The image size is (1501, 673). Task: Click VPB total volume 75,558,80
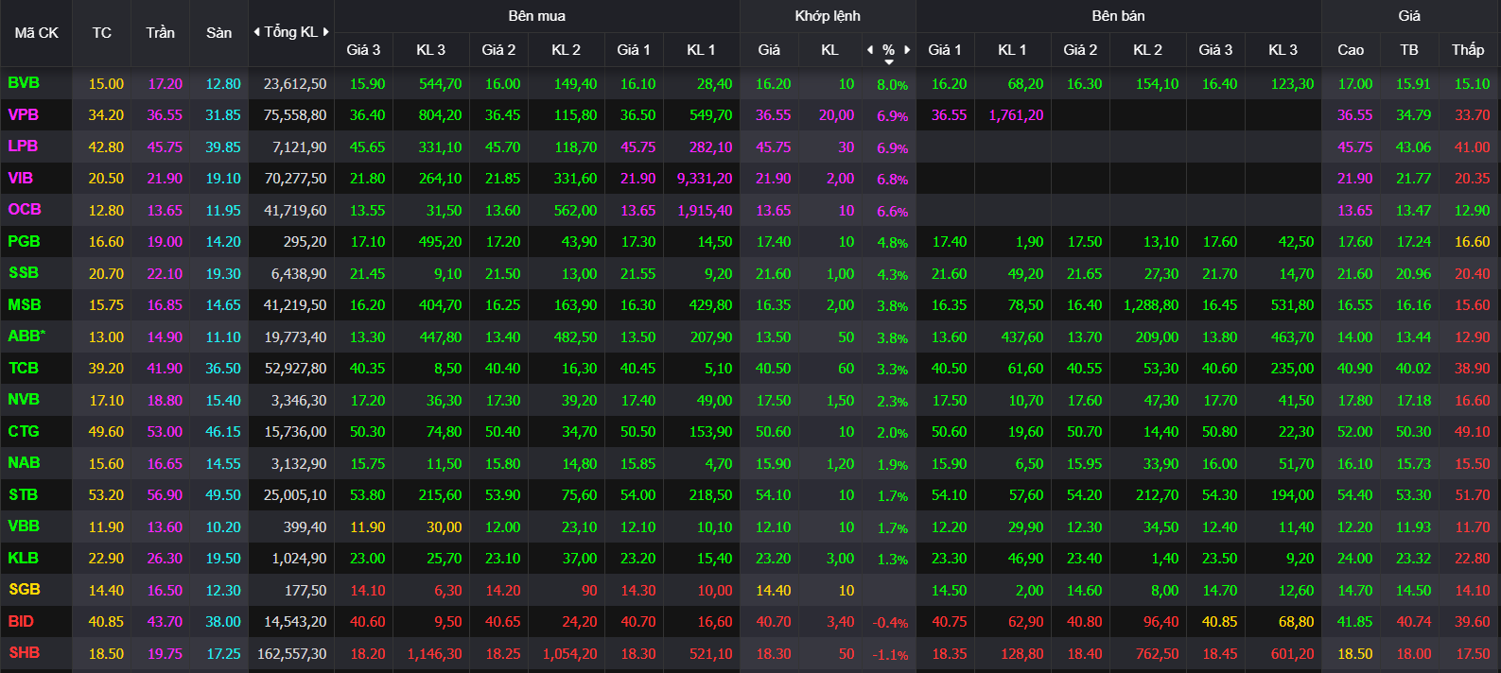click(x=295, y=115)
